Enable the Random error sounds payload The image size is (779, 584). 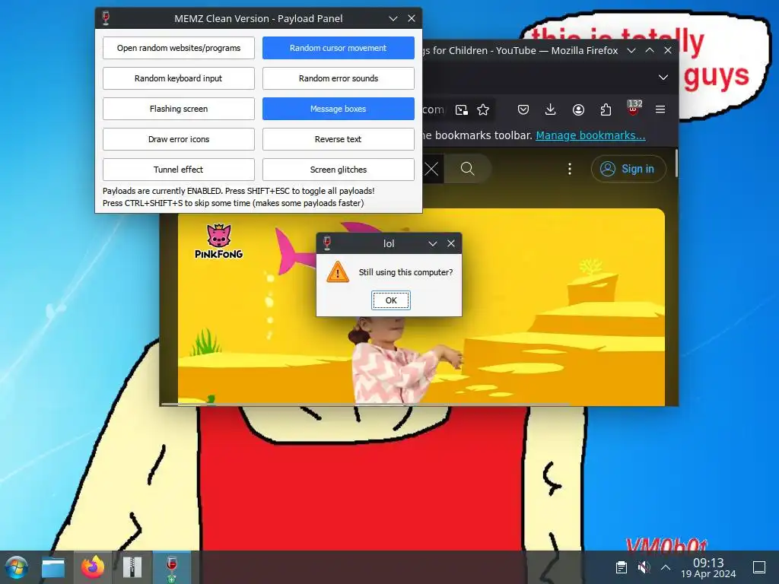coord(338,78)
